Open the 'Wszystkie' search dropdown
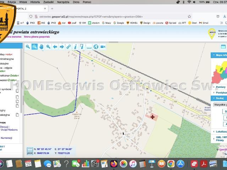This screenshot has width=227, height=170. pos(220,104)
